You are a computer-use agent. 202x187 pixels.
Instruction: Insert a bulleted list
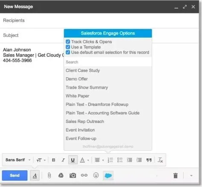pos(120,160)
